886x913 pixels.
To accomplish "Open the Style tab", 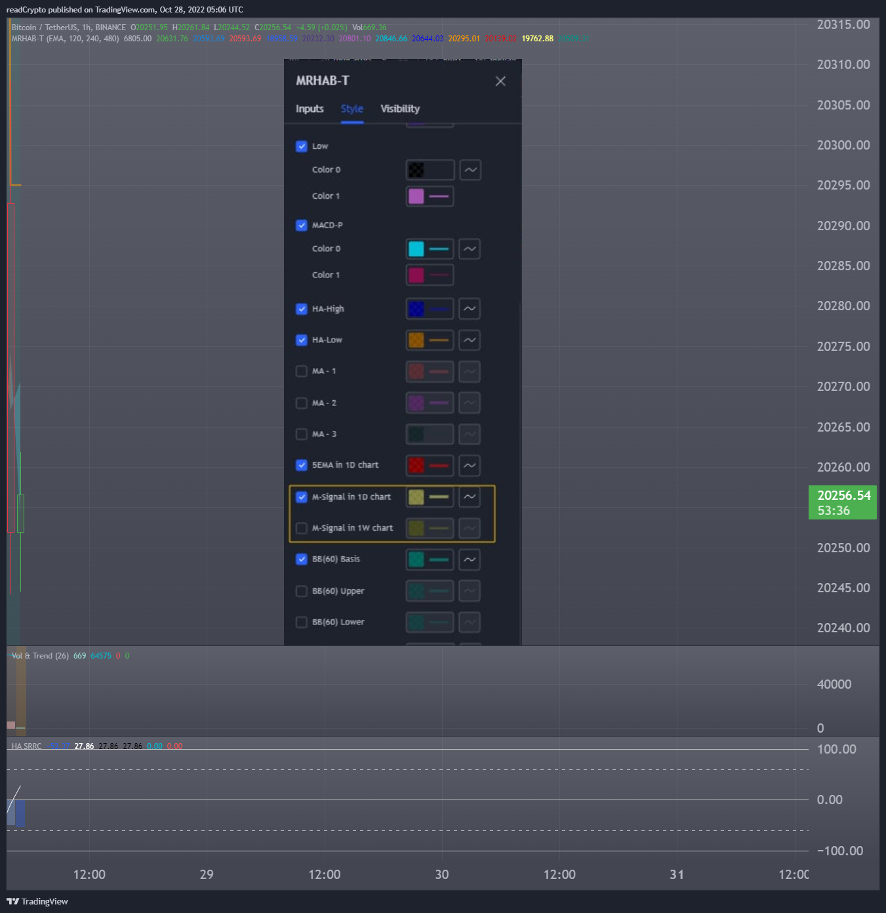I will tap(352, 109).
